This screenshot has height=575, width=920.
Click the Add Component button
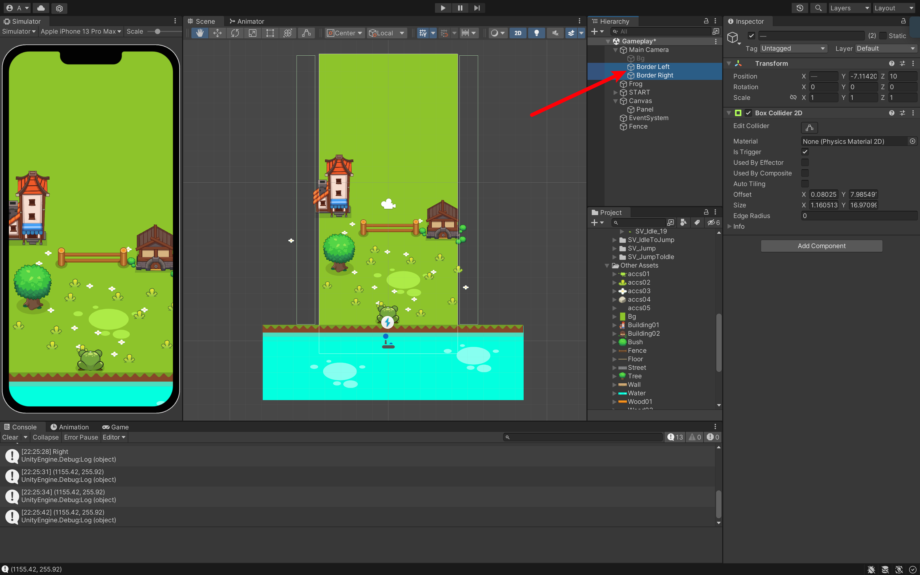click(821, 246)
